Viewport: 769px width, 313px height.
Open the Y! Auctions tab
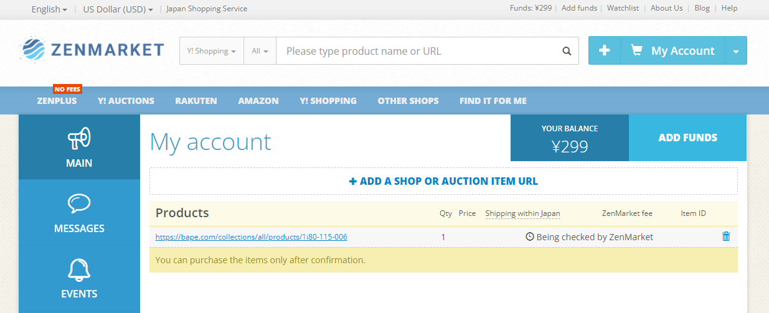click(x=126, y=101)
